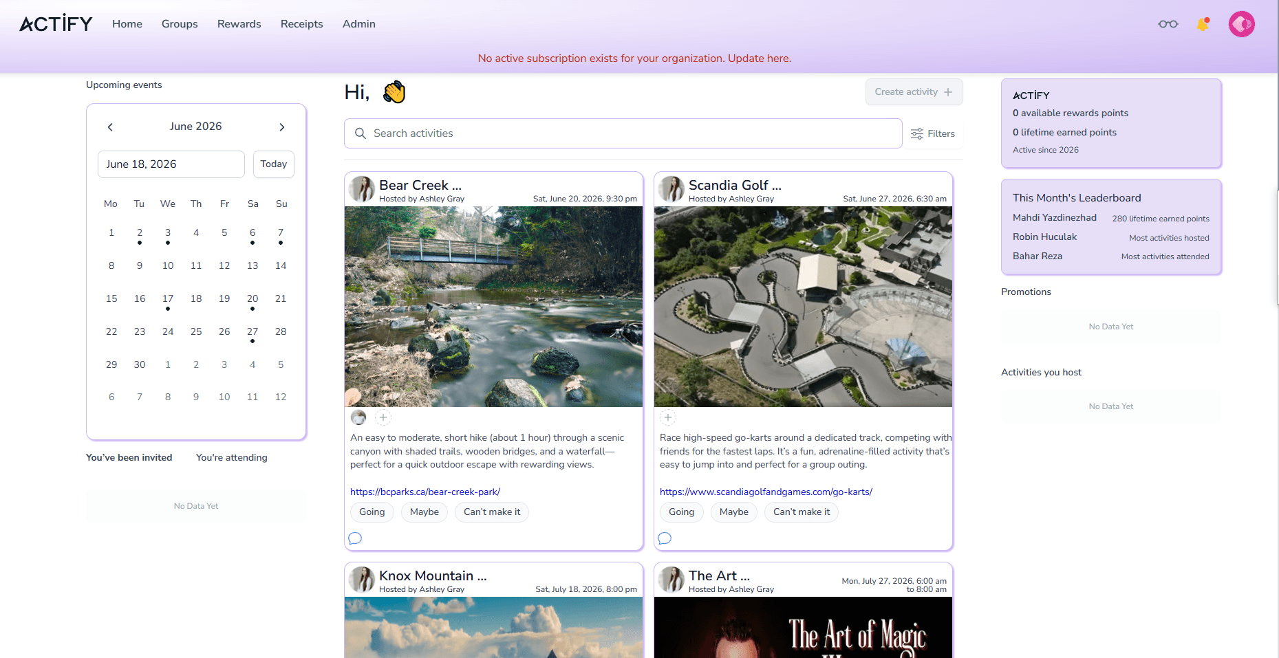Add attendee plus icon on Scandia Golf
Screen dimensions: 1279x658
668,417
